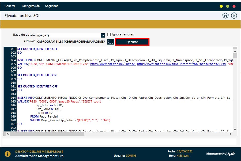
Task: Click the Archivo file path field
Action: [71, 42]
